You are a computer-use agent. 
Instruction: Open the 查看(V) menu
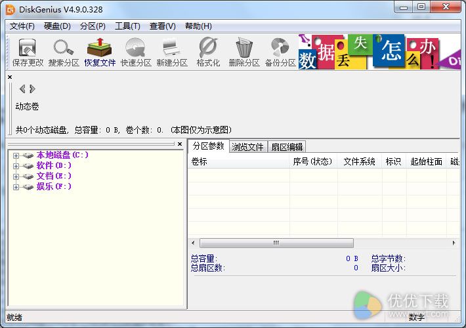click(x=162, y=26)
